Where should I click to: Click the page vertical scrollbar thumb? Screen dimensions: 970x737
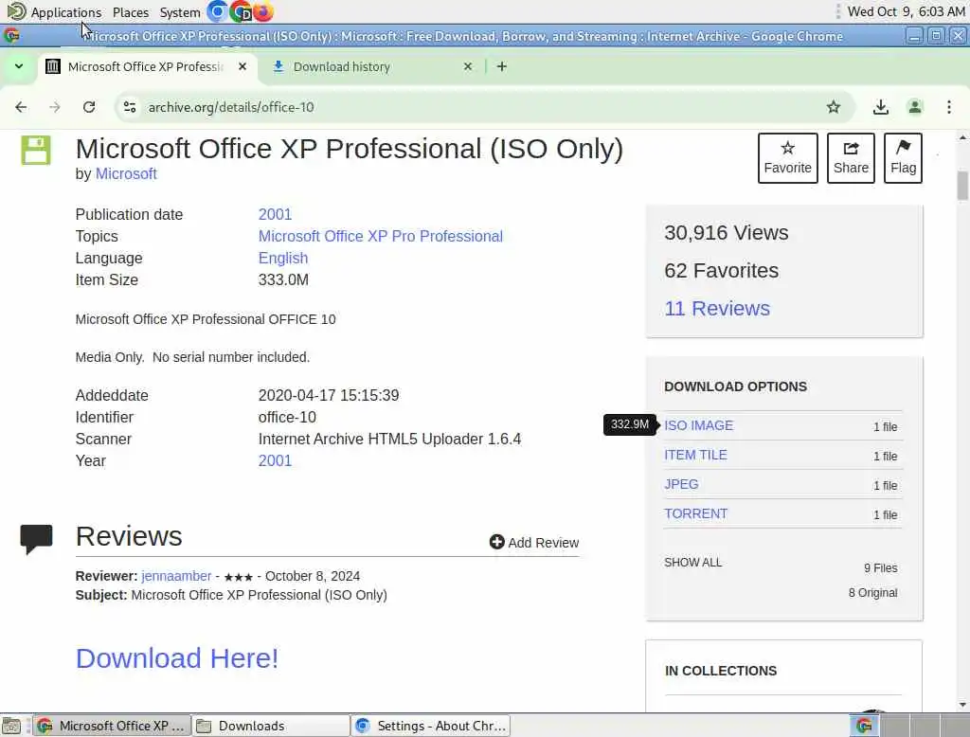point(962,186)
